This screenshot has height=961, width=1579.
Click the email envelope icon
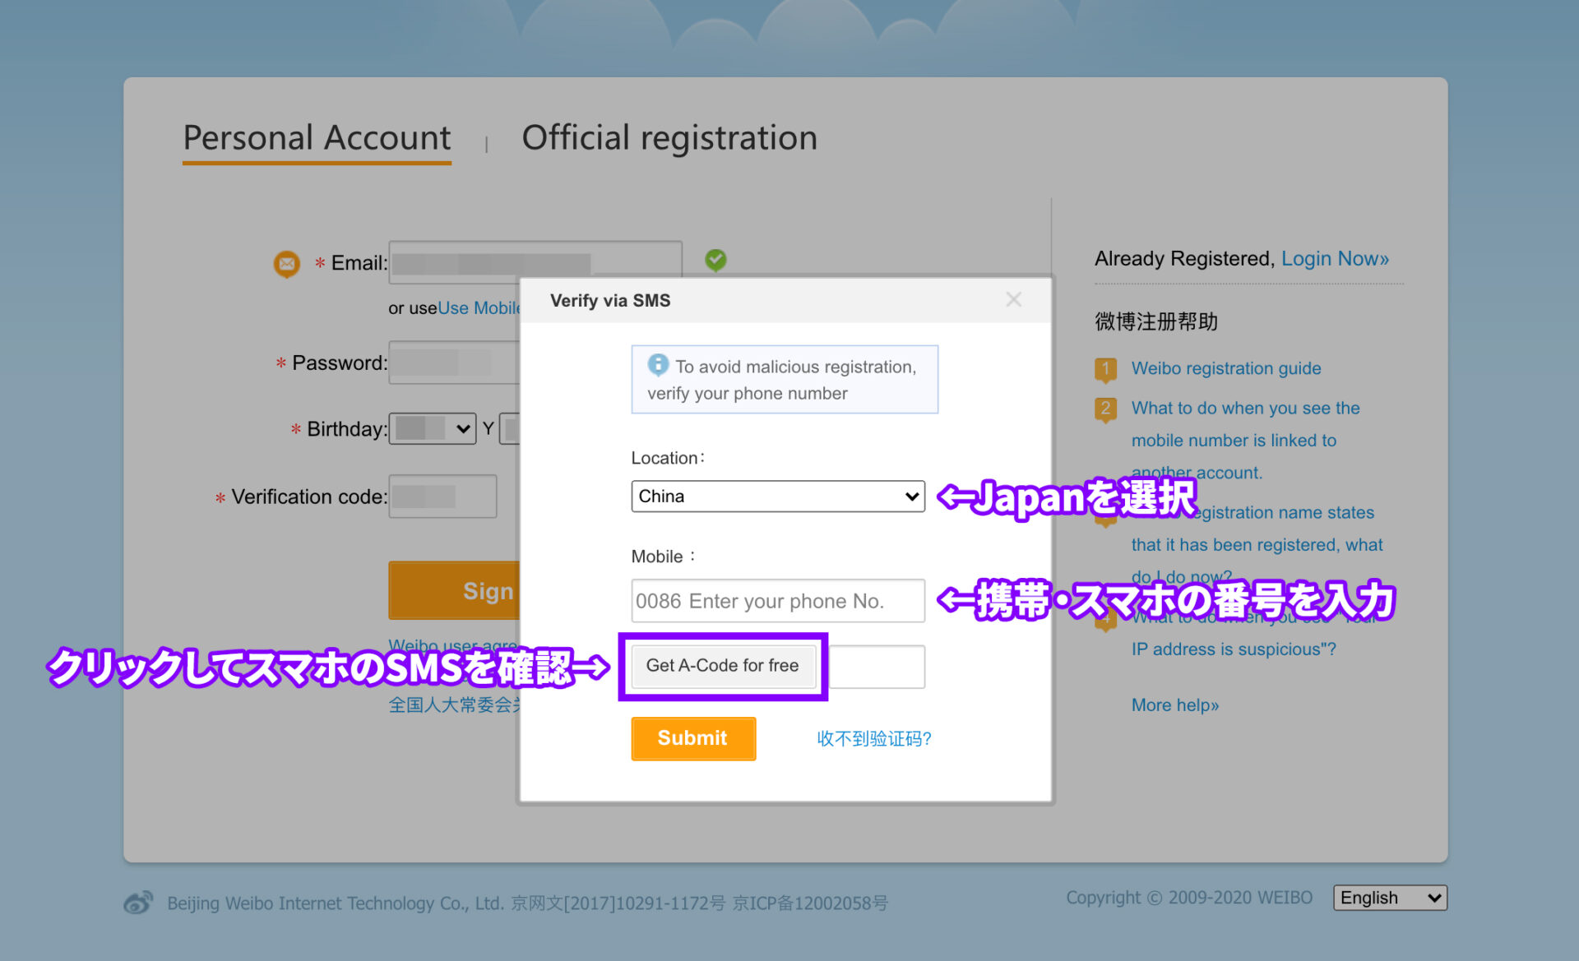(285, 263)
